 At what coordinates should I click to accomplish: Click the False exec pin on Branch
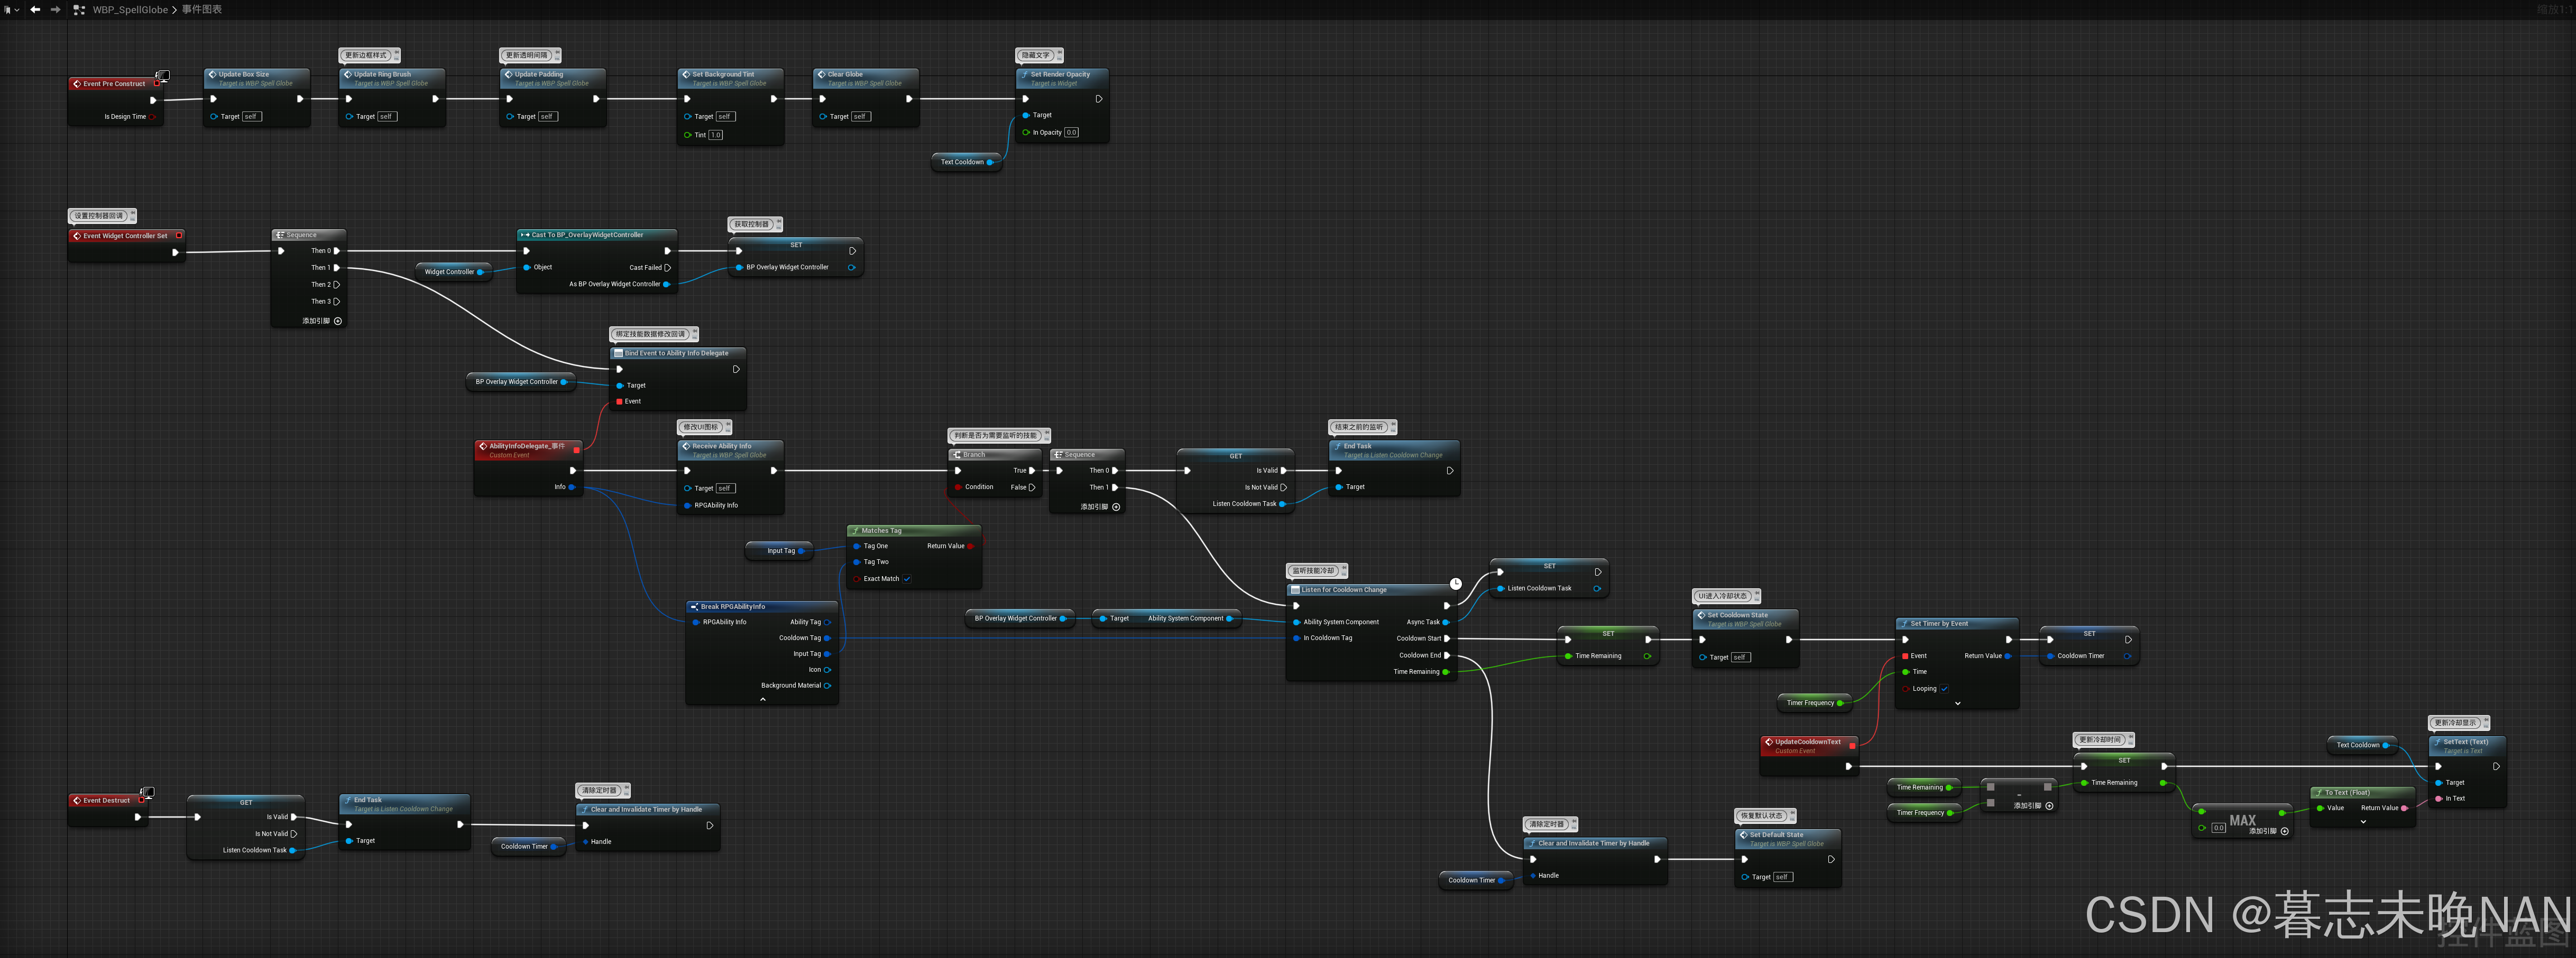[1032, 487]
